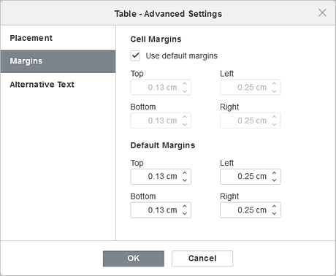Click the Default Margins Right field
Viewport: 336px width, 276px height.
tap(251, 210)
